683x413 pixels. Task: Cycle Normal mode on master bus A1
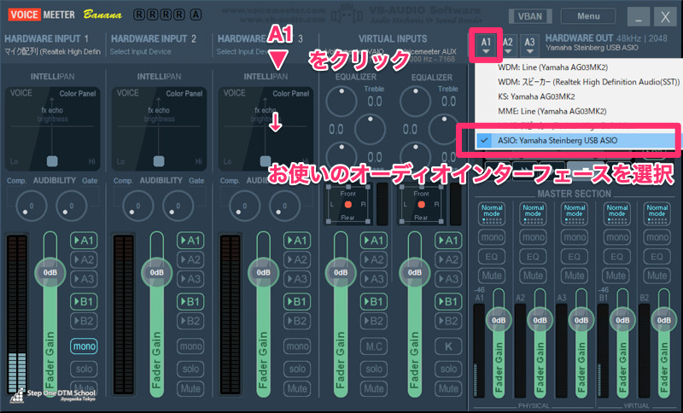pos(492,213)
